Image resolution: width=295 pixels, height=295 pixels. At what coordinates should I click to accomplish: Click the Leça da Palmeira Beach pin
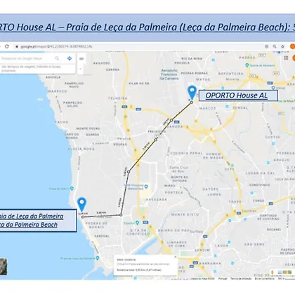81,204
